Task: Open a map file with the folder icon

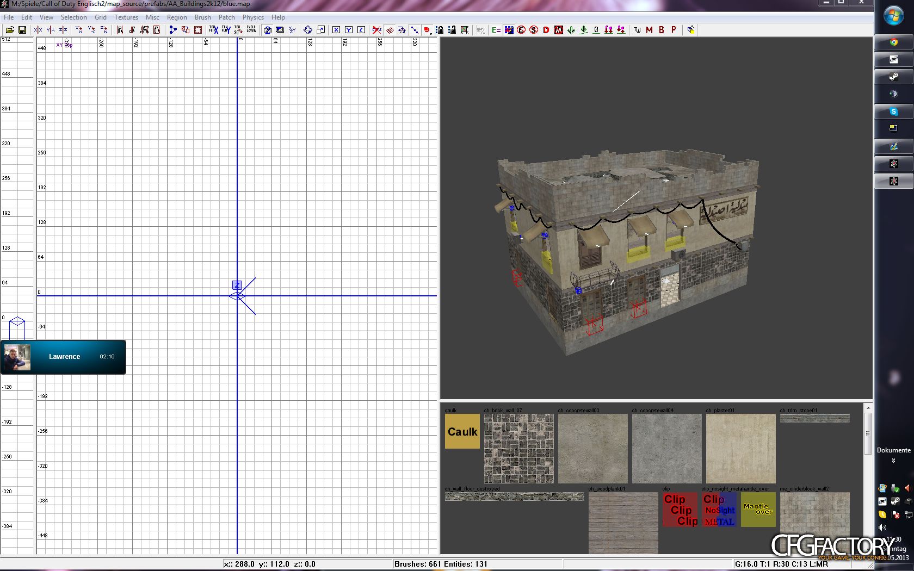Action: (x=10, y=30)
